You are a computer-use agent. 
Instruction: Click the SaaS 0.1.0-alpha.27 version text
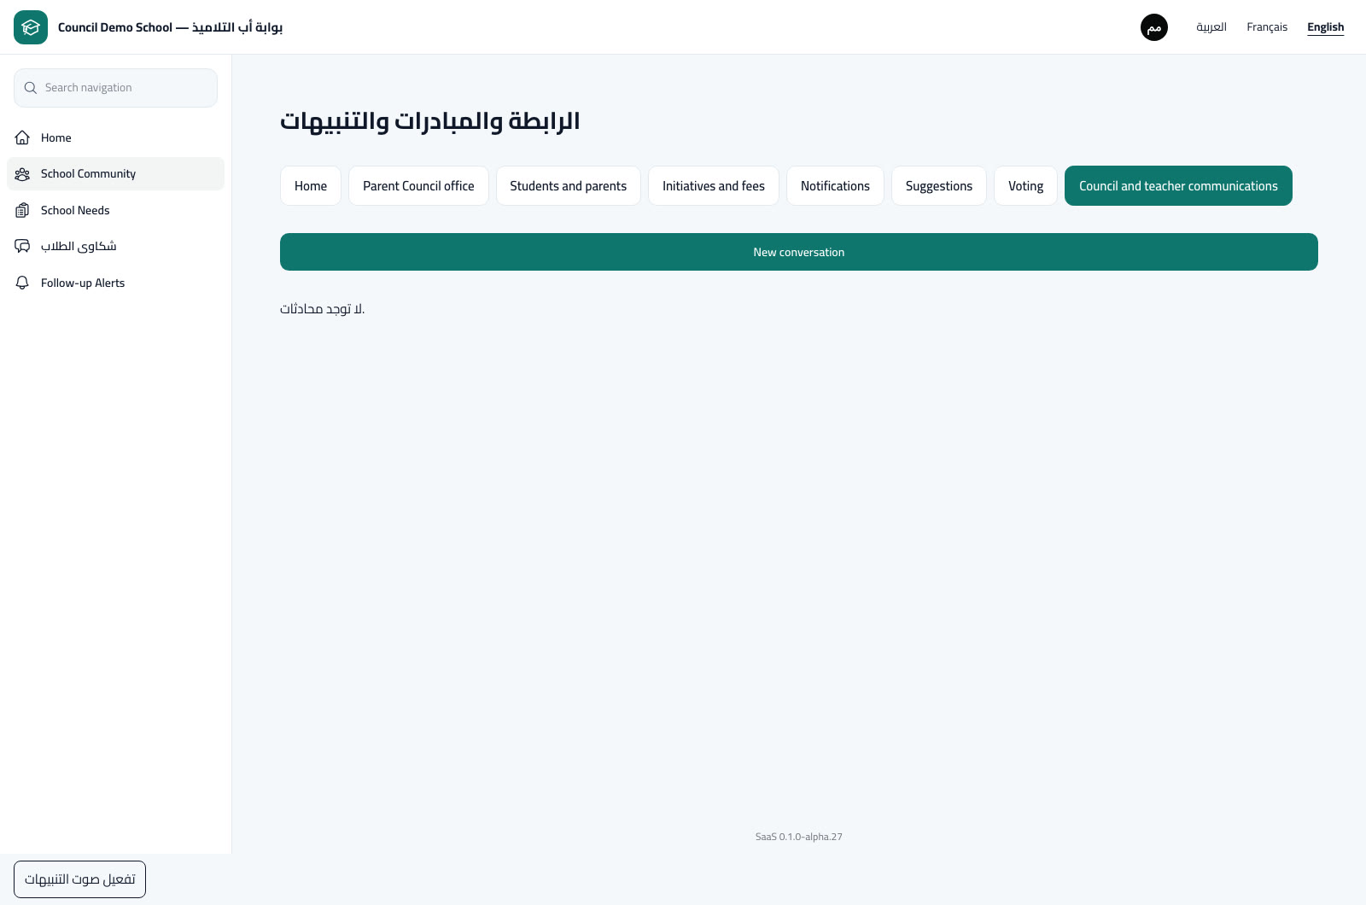(799, 837)
